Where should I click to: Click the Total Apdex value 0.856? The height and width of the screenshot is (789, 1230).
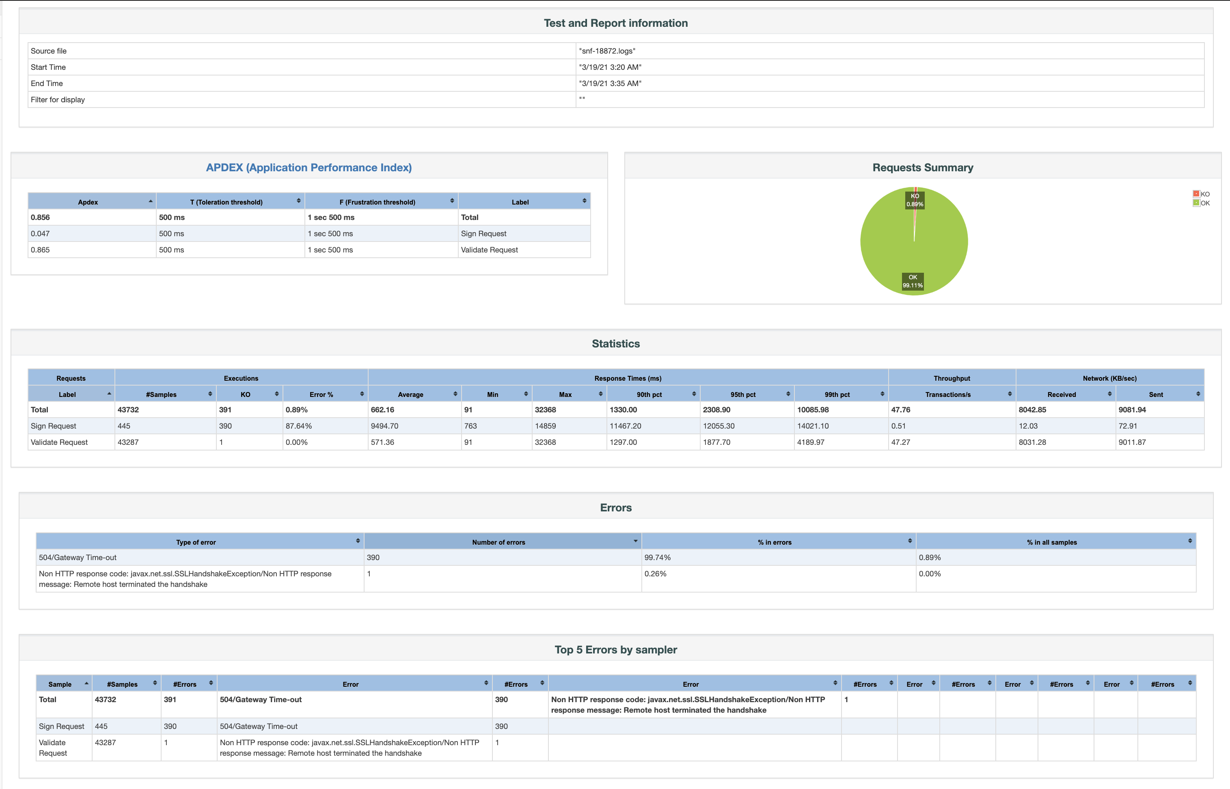[40, 217]
